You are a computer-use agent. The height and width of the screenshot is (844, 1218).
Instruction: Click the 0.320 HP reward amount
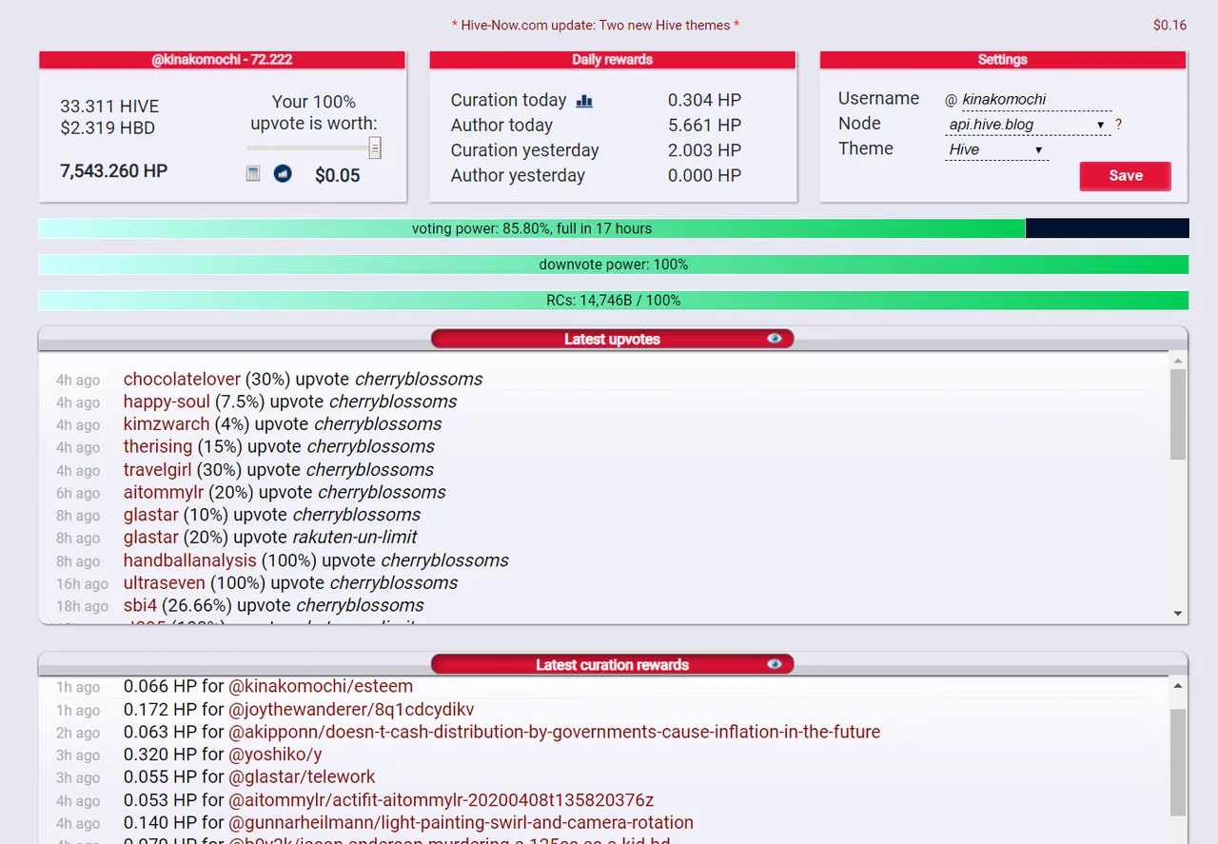[160, 755]
